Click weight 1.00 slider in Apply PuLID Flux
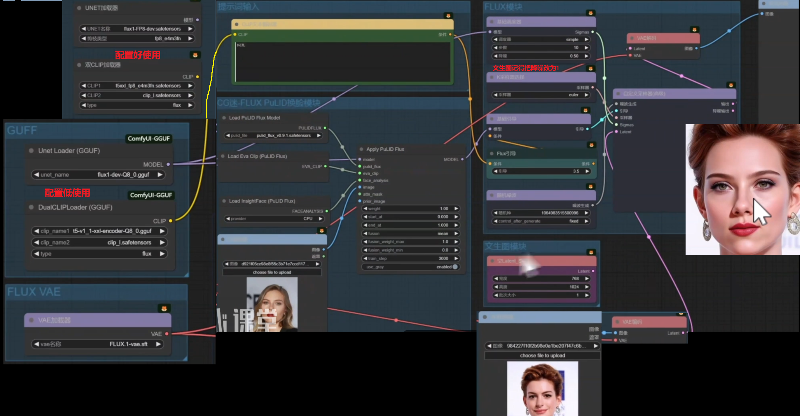800x416 pixels. coord(410,209)
